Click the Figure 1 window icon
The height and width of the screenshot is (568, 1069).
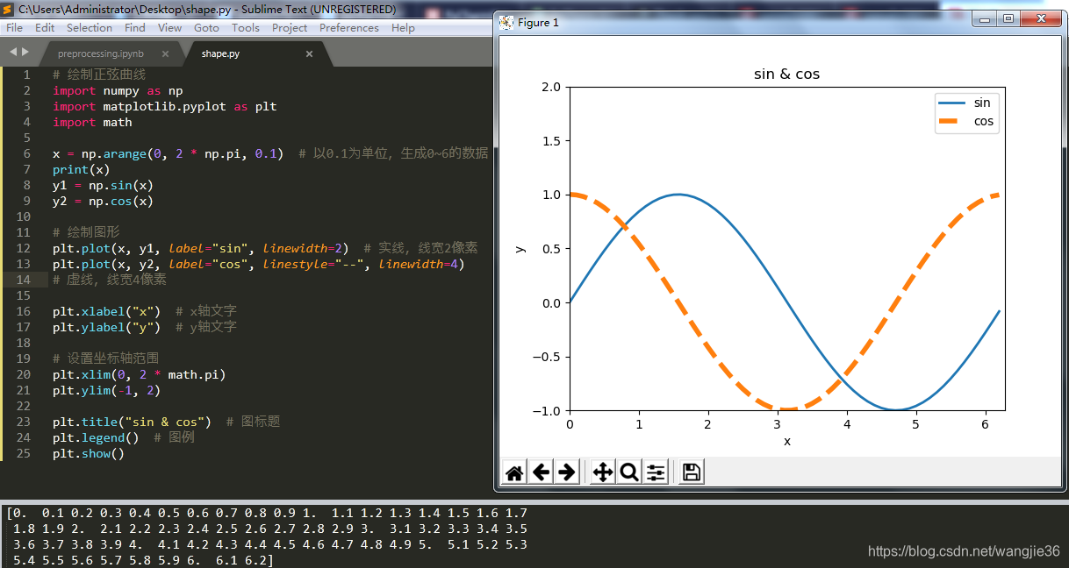click(x=506, y=23)
